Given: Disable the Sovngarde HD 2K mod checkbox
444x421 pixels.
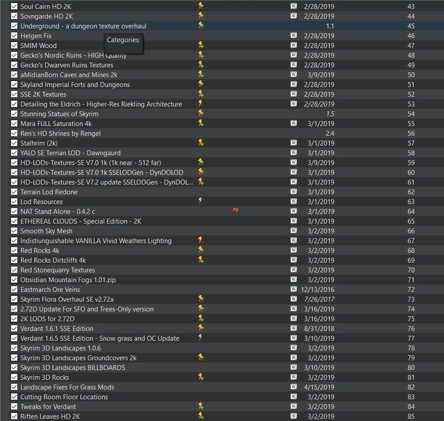Looking at the screenshot, I should [x=14, y=16].
